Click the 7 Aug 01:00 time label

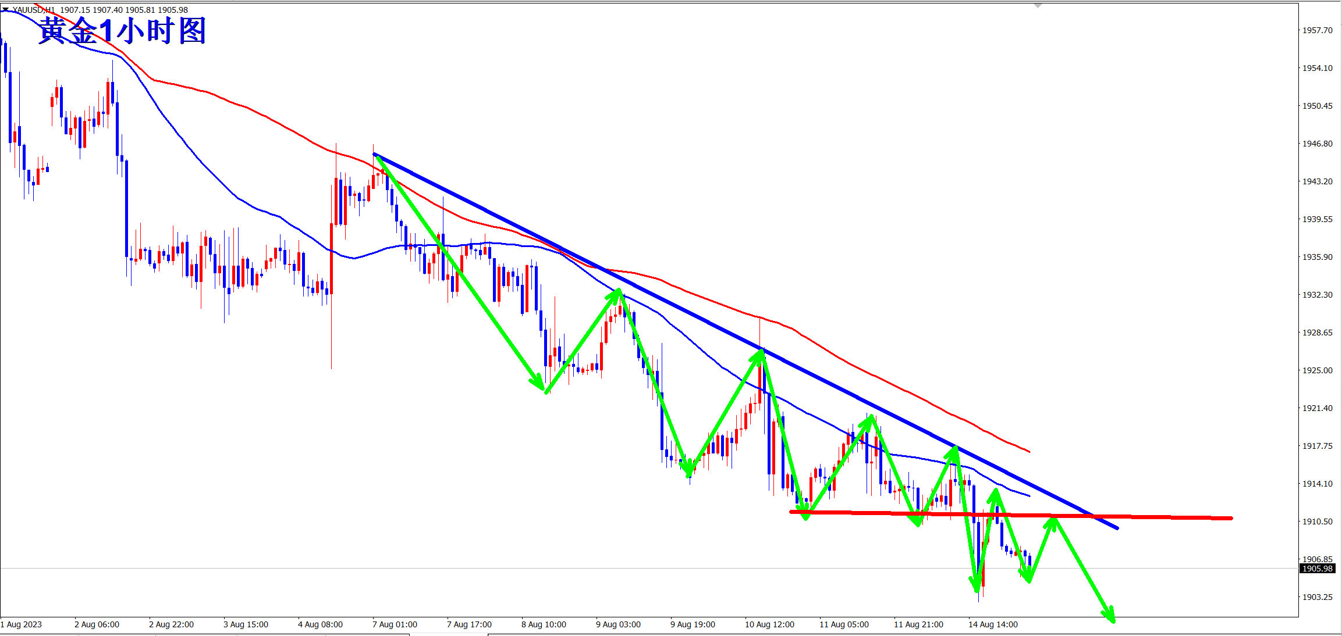click(x=395, y=624)
